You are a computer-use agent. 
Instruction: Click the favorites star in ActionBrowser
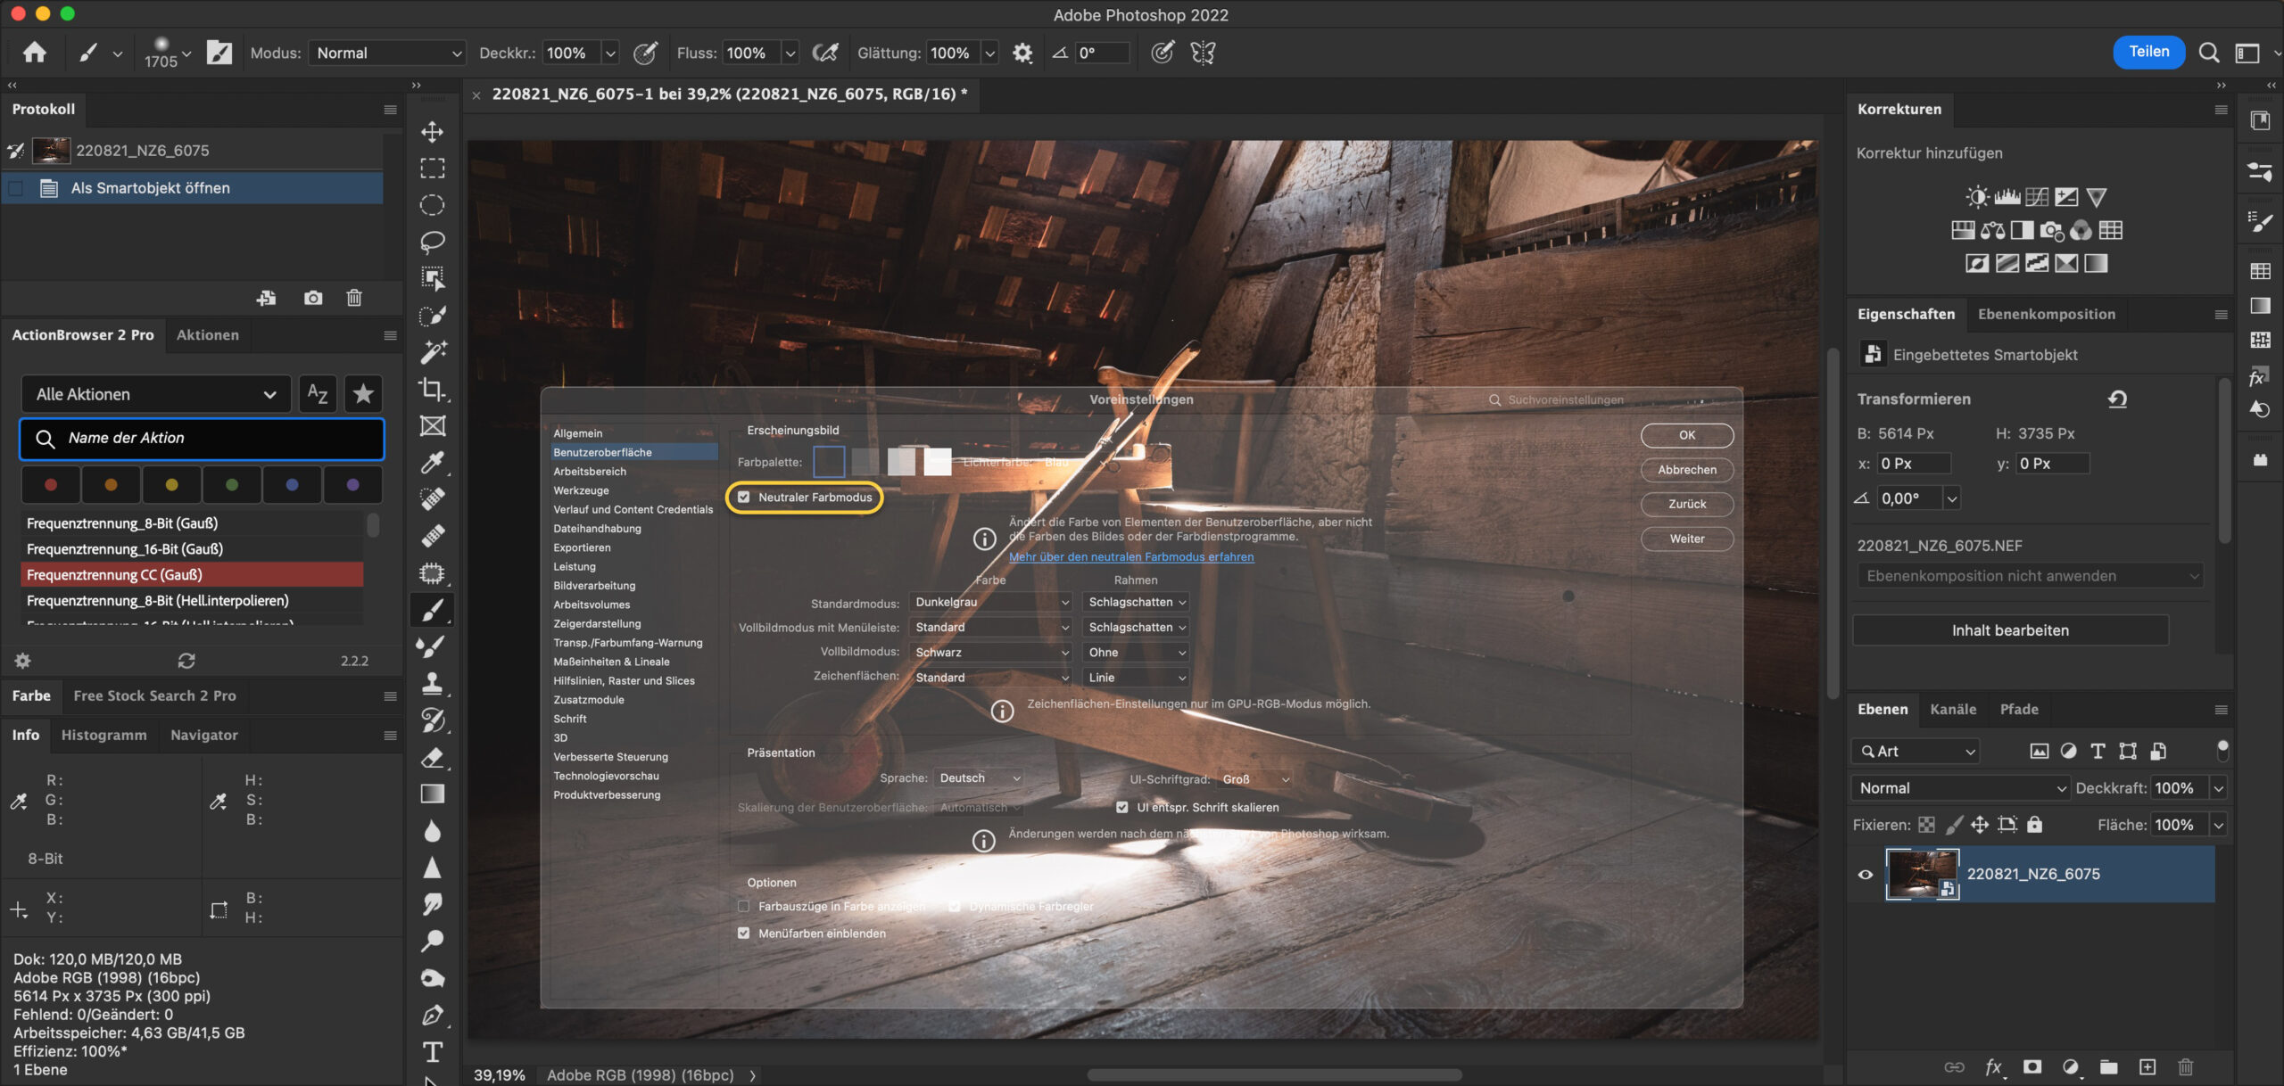(363, 394)
